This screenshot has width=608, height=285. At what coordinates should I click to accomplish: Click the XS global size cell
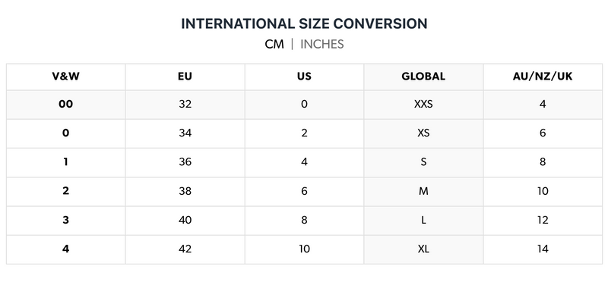coord(423,133)
